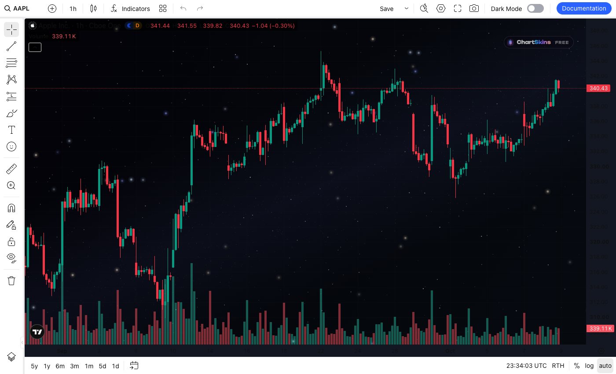Select the brush drawing tool
Image resolution: width=616 pixels, height=374 pixels.
coord(11,113)
